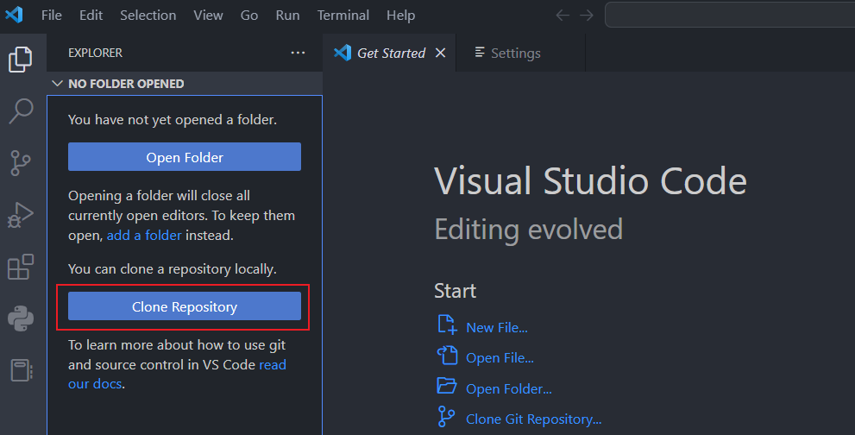Click the New File icon under Start
This screenshot has height=435, width=855.
[447, 325]
